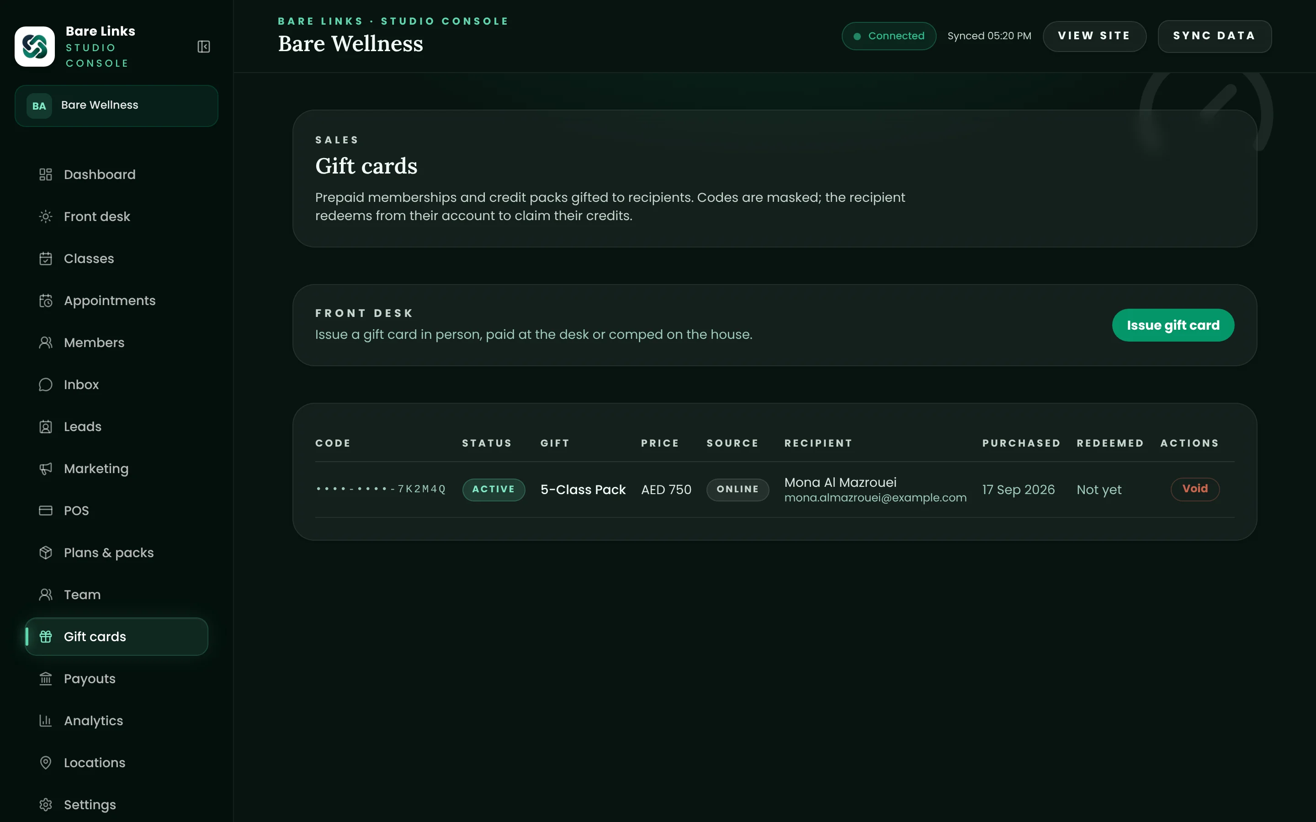Click the Settings gear icon
This screenshot has width=1316, height=822.
46,805
